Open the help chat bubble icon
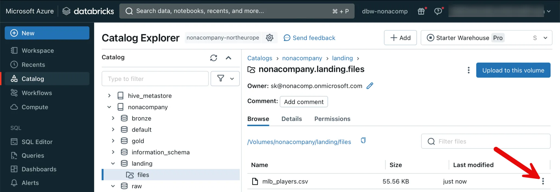The image size is (560, 192). pos(438,11)
